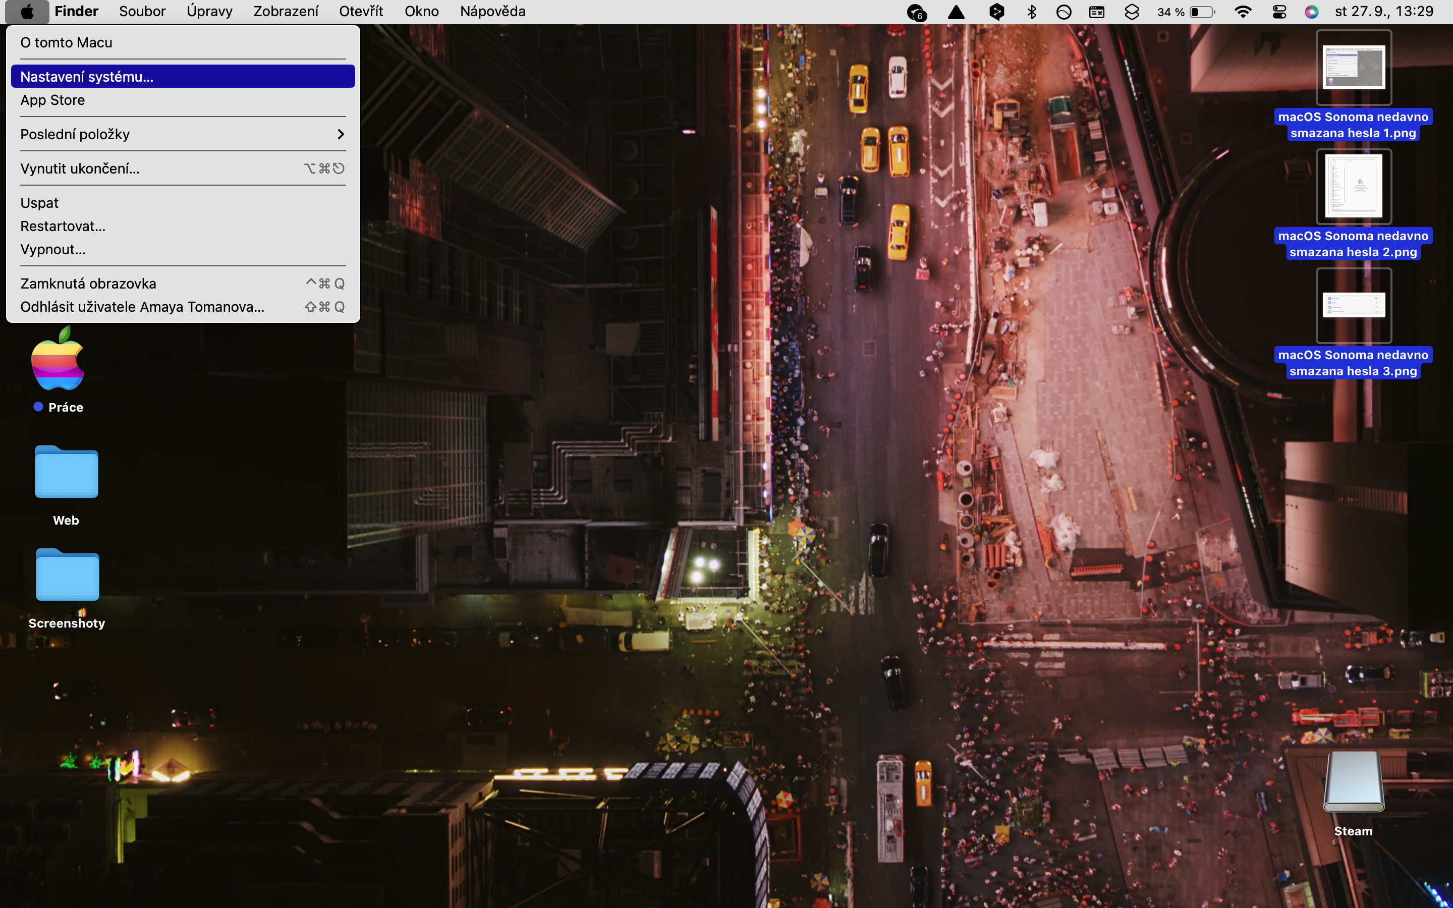This screenshot has height=908, width=1453.
Task: Open the Bluetooth menu bar icon
Action: [1032, 12]
